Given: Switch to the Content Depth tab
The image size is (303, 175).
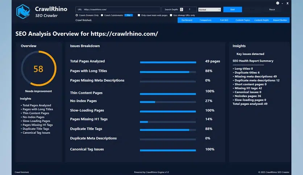Looking at the screenshot, I should pyautogui.click(x=262, y=20).
